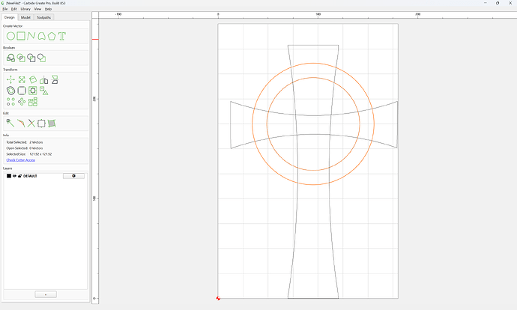This screenshot has height=310, width=517.
Task: Select the Node Edit tool
Action: [10, 124]
